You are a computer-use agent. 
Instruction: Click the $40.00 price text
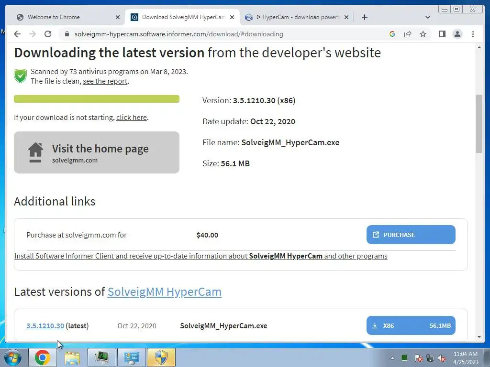tap(207, 235)
